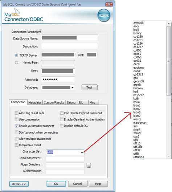Toggle Disable default SSL checkbox
Image resolution: width=172 pixels, height=192 pixels.
pyautogui.click(x=62, y=126)
